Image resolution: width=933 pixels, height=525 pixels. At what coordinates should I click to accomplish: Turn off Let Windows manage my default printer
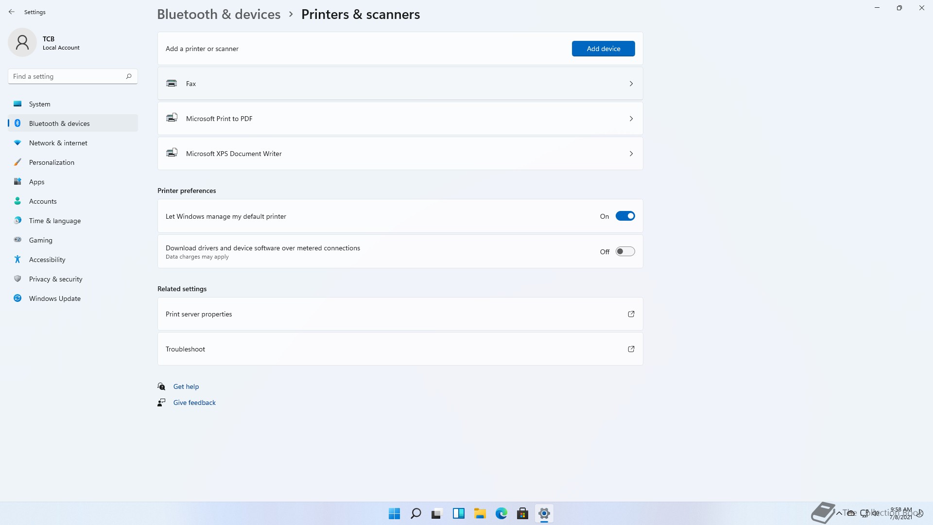[625, 216]
